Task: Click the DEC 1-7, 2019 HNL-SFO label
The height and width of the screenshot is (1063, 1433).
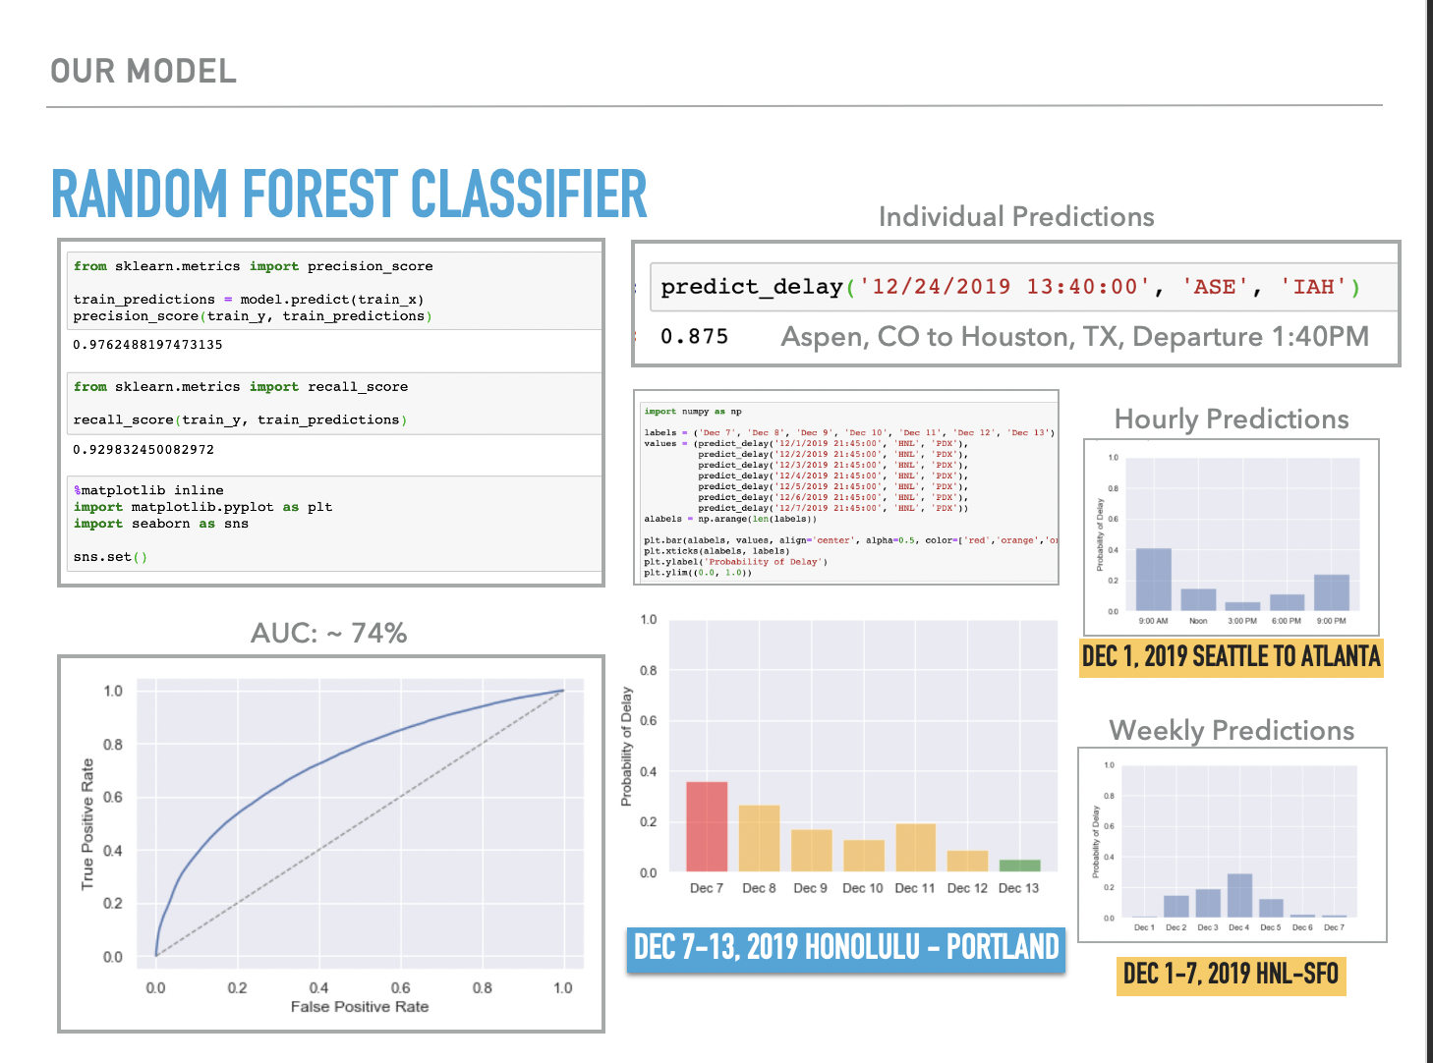Action: (x=1231, y=975)
